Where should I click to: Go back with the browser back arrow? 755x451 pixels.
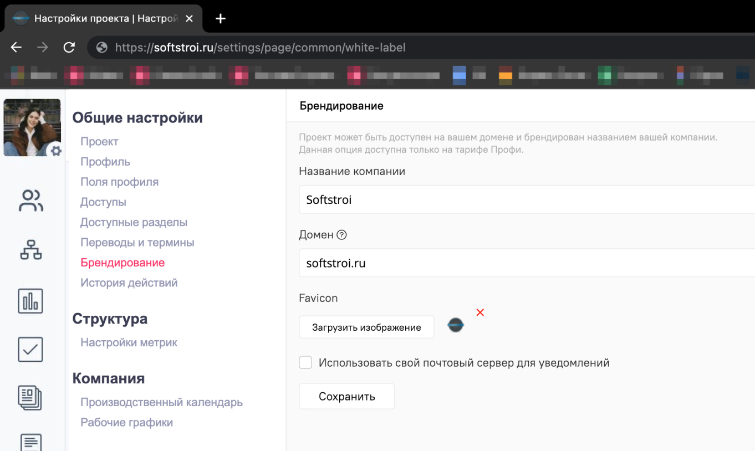coord(16,48)
